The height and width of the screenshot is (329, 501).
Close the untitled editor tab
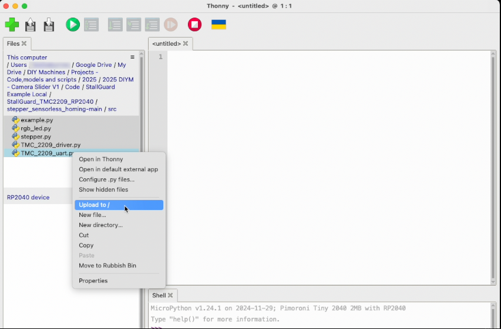coord(186,43)
